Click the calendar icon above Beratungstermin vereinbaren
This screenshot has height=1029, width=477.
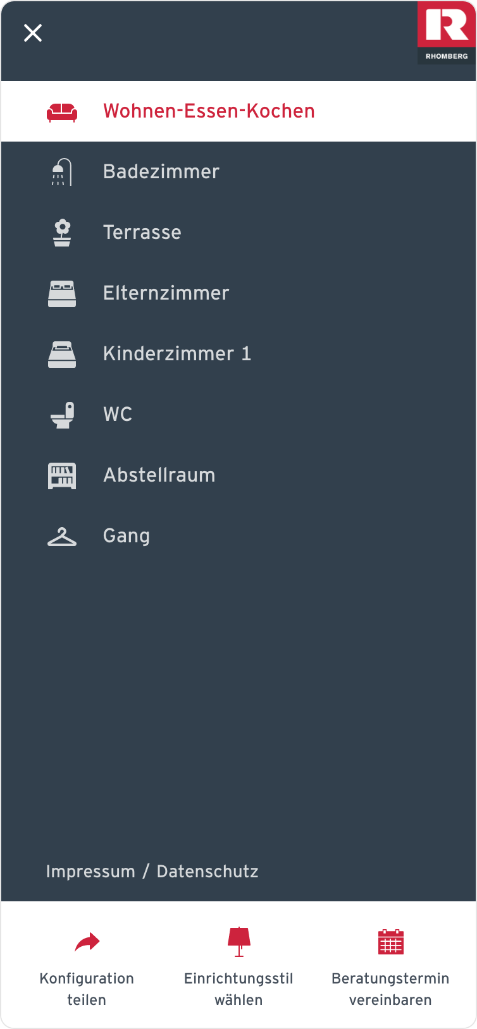pos(390,942)
